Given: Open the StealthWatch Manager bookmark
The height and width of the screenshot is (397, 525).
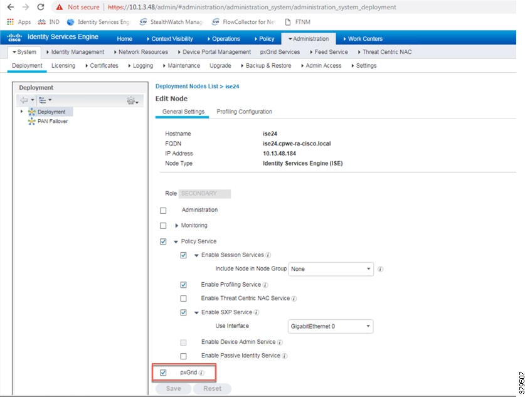Looking at the screenshot, I should (x=171, y=22).
